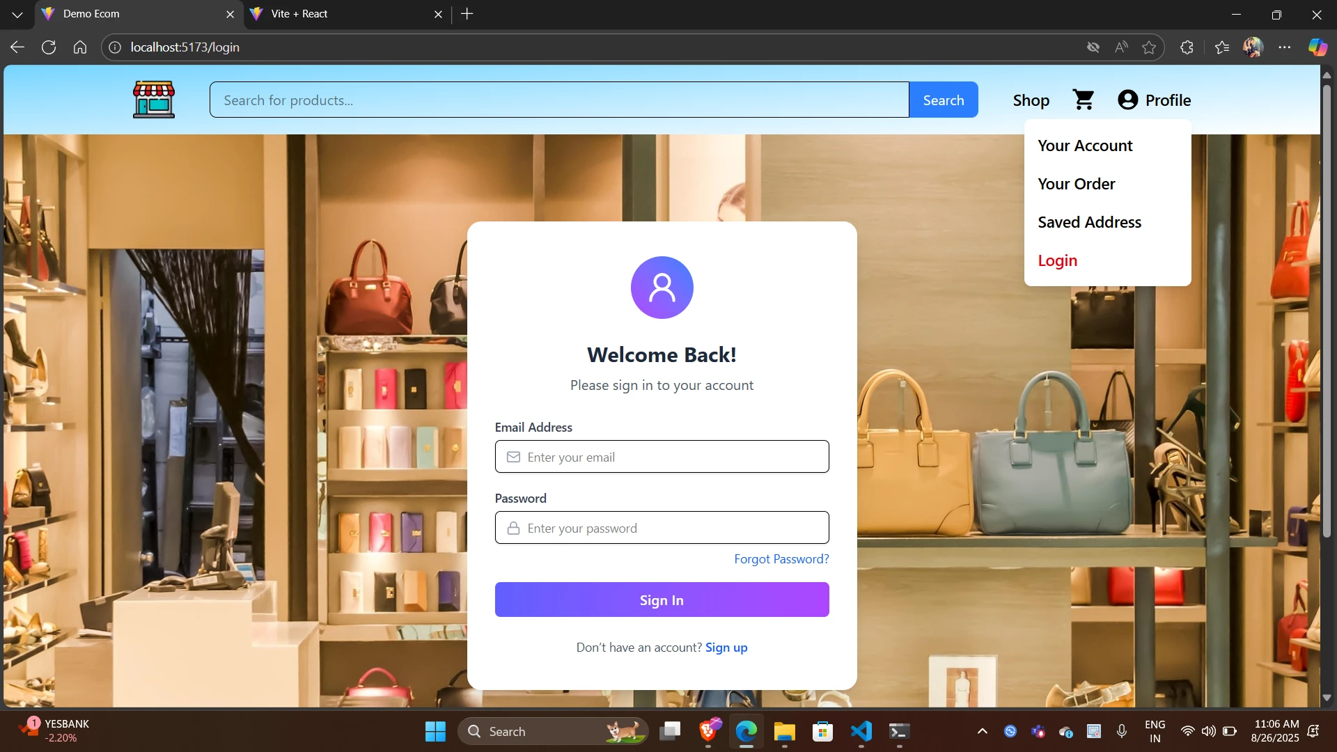Click the browser address bar URL
The image size is (1337, 752).
pos(185,47)
